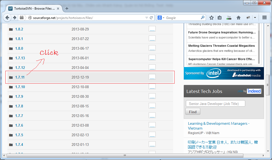The image size is (272, 160).
Task: Go forward with the browser Forward arrow
Action: click(15, 18)
